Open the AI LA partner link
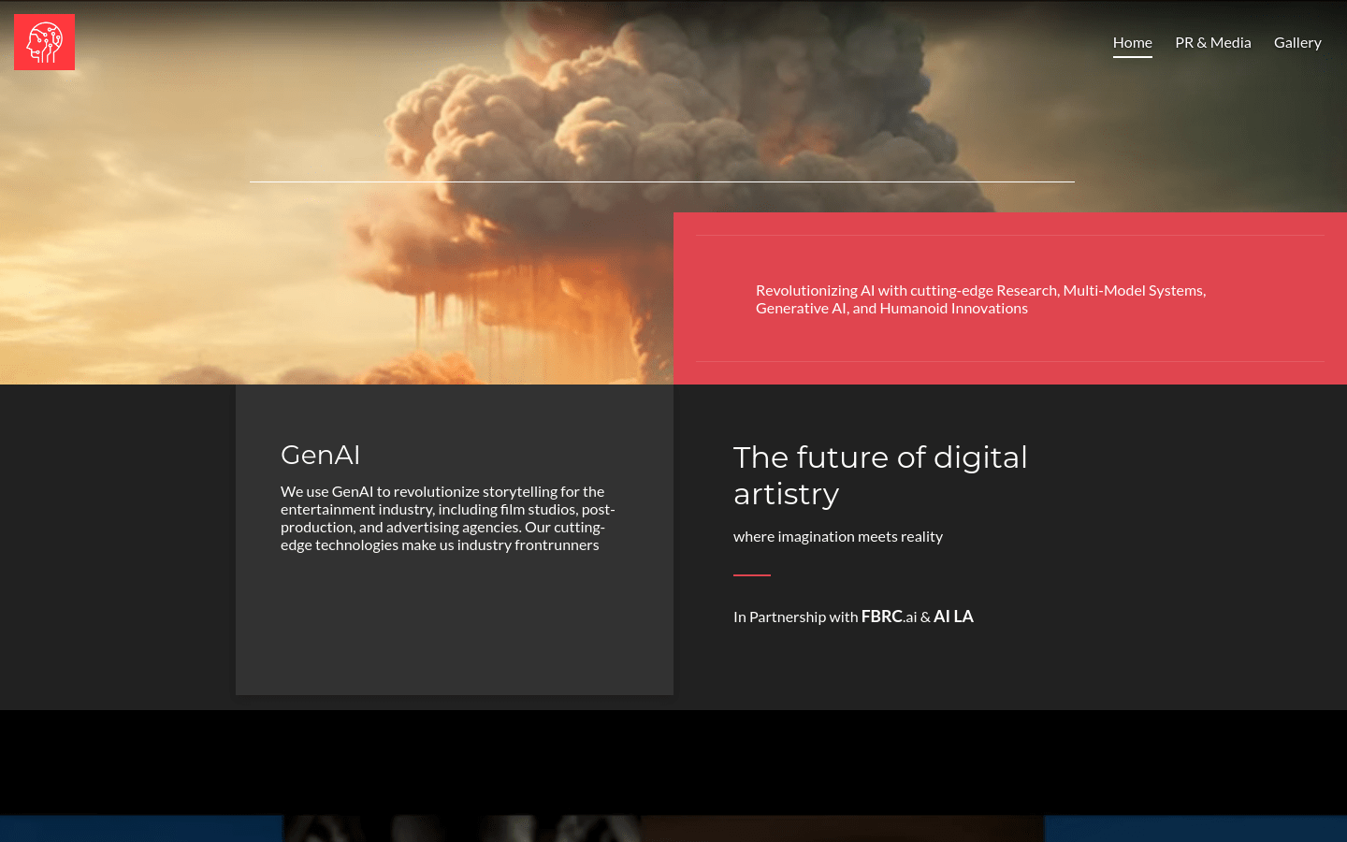The image size is (1347, 842). [x=953, y=617]
